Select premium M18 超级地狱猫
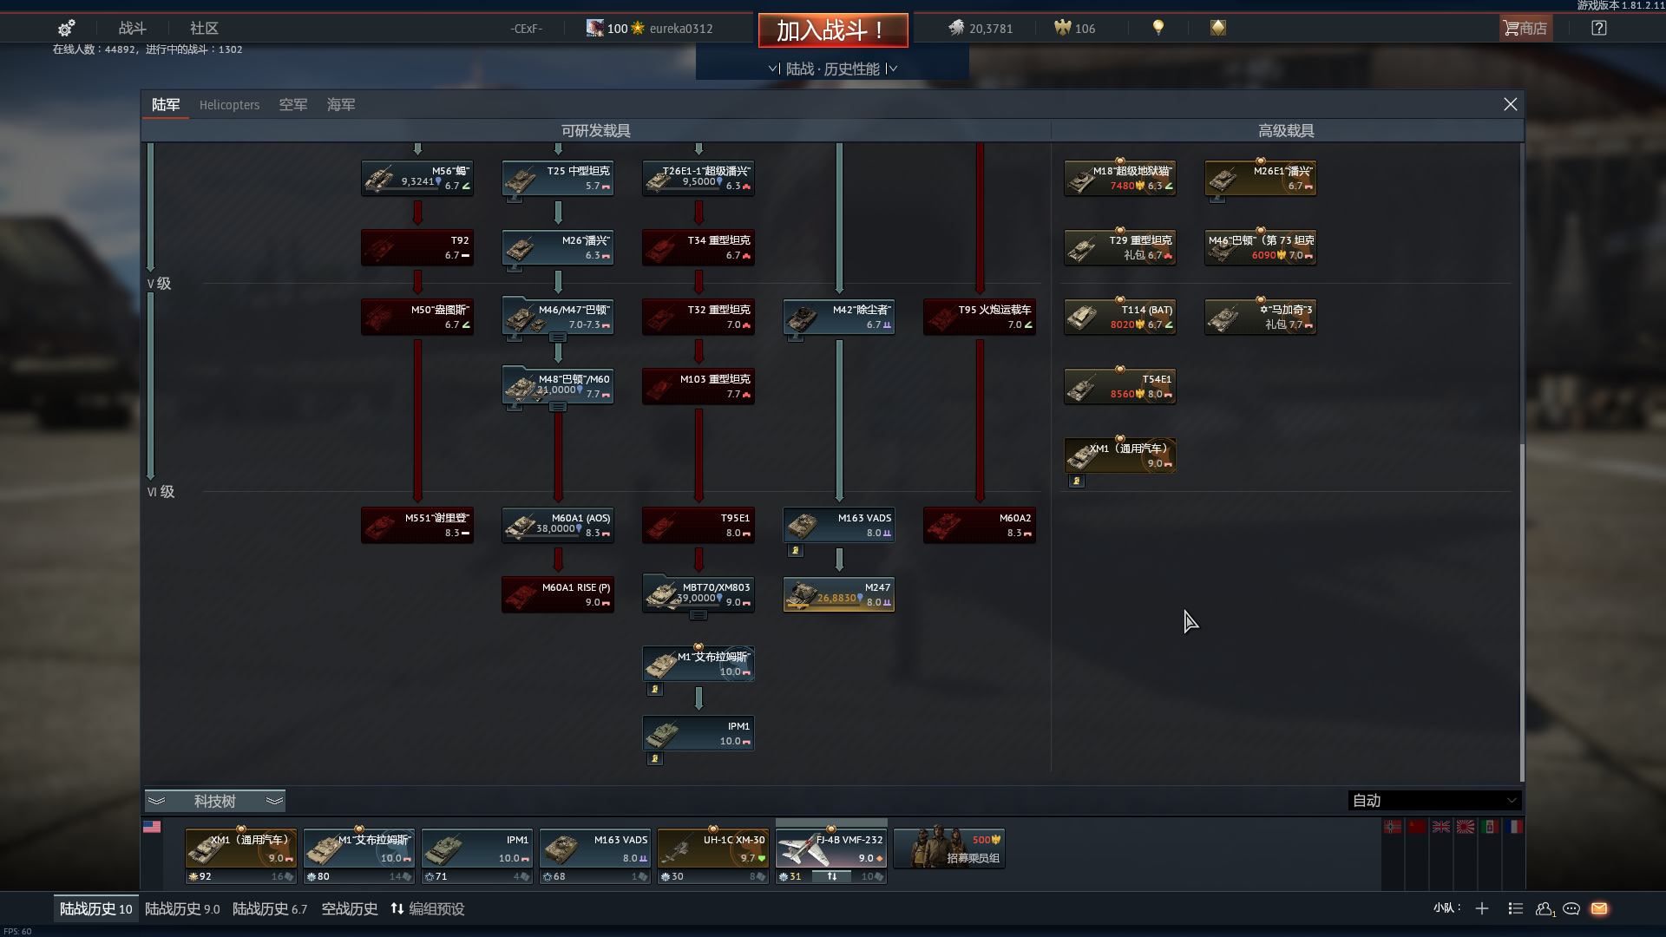Viewport: 1666px width, 937px height. point(1120,178)
